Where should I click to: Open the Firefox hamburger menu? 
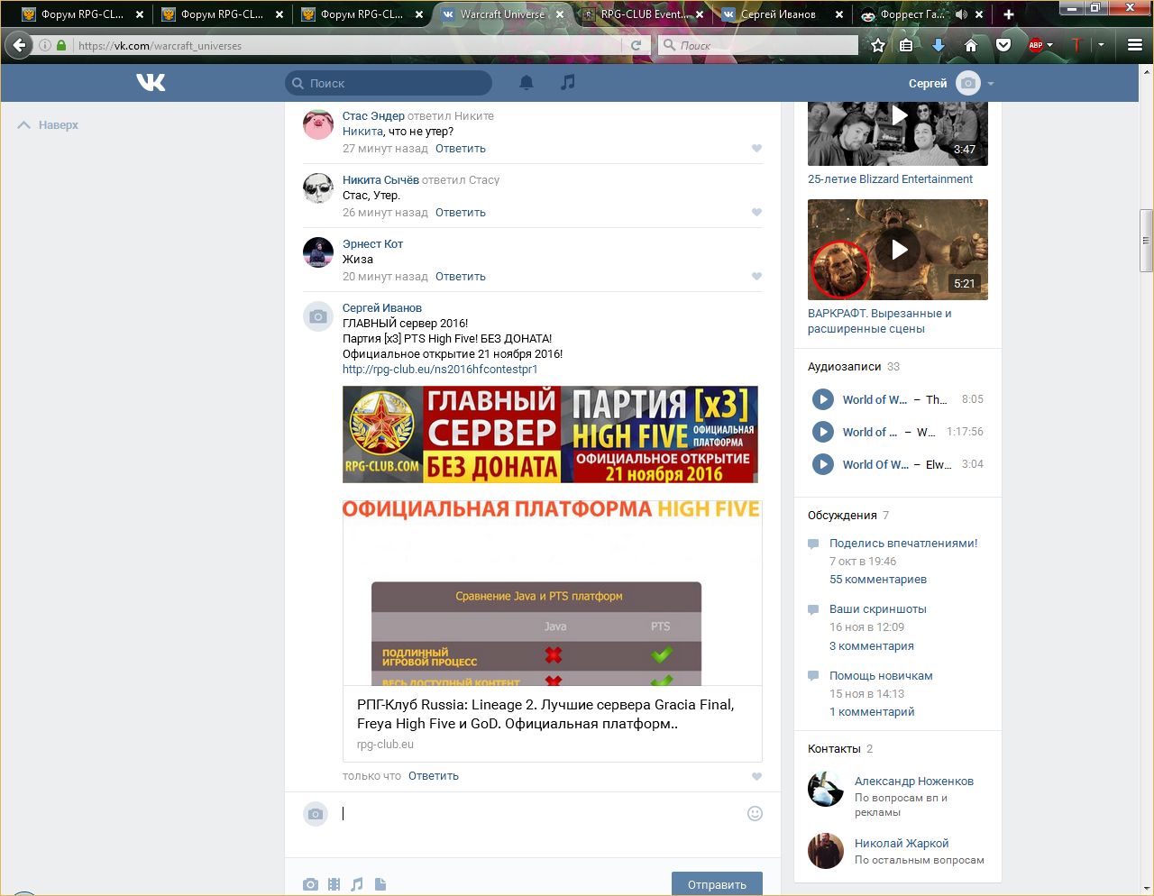(1135, 45)
